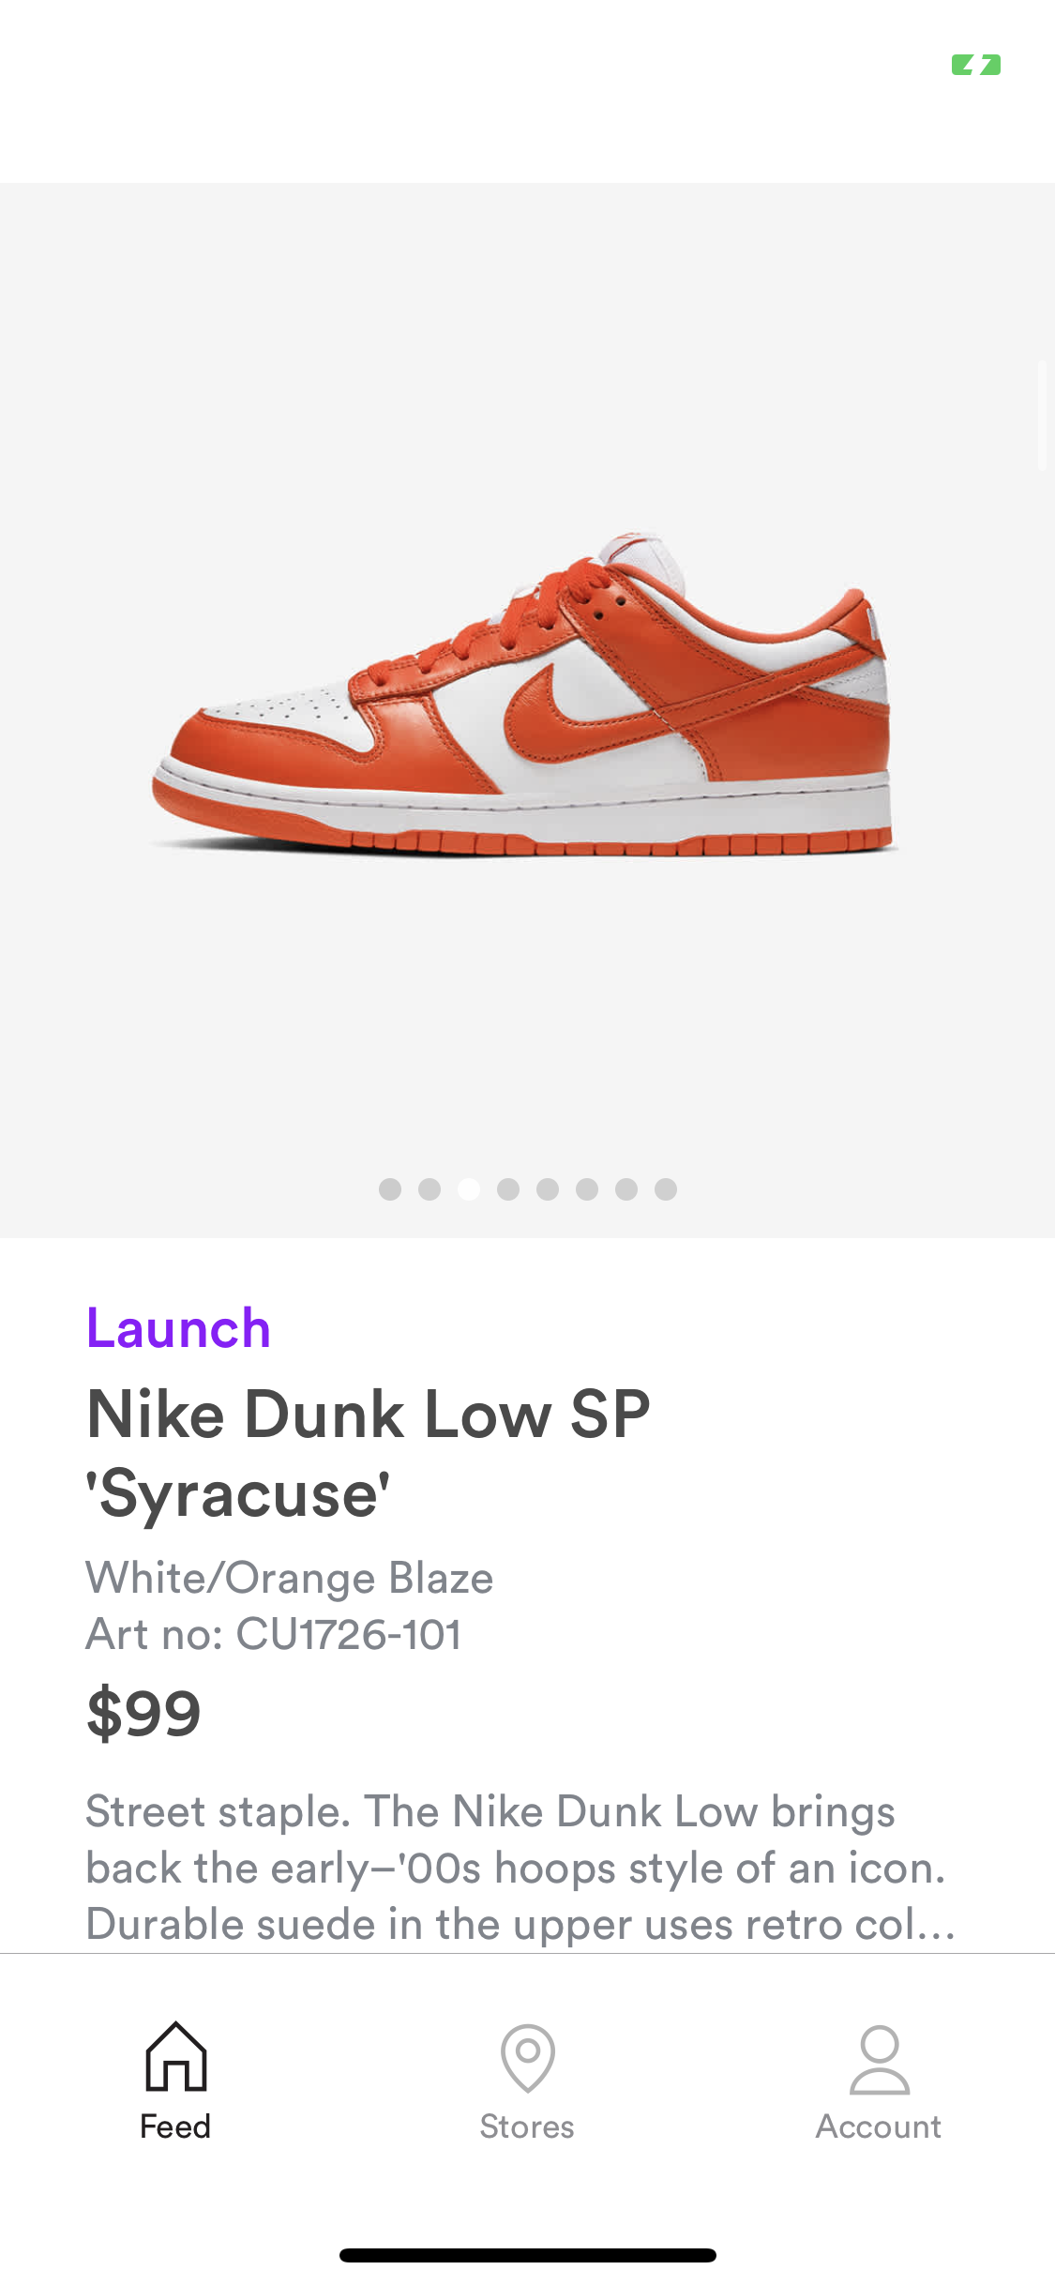Tap the White/Orange Blaze colorway text

click(289, 1578)
